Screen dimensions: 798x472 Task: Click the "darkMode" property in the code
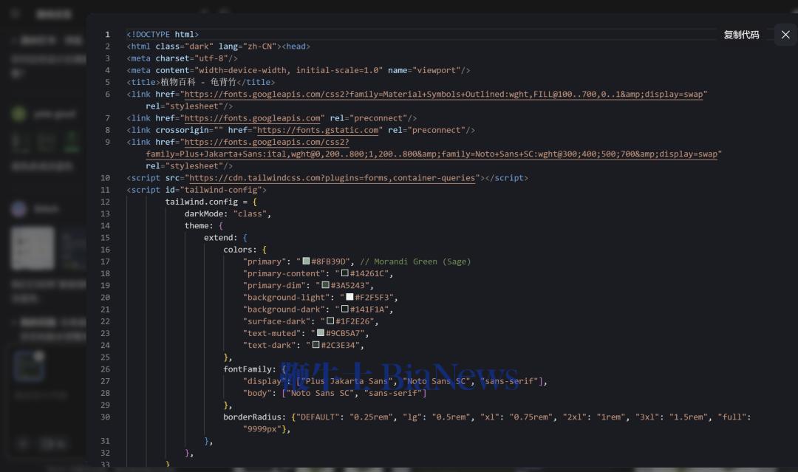tap(205, 213)
